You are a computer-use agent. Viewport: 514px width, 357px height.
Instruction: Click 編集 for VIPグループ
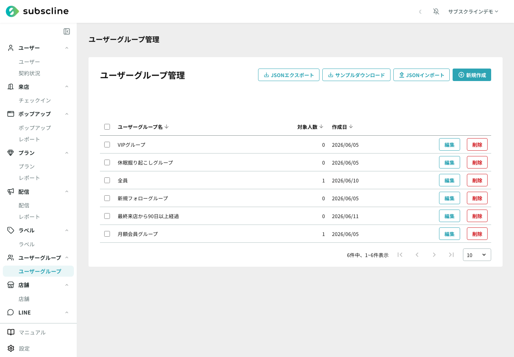(x=449, y=145)
